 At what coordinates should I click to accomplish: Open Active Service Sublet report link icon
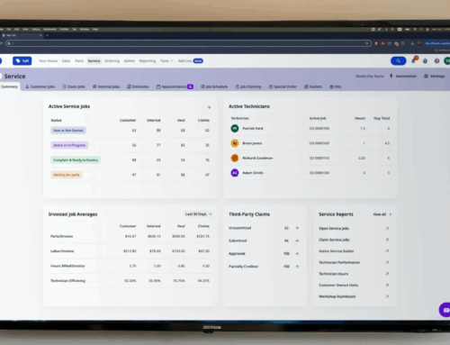(387, 251)
